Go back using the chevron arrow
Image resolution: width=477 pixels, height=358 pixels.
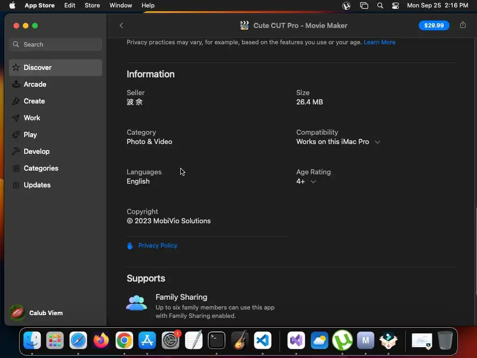(x=121, y=25)
